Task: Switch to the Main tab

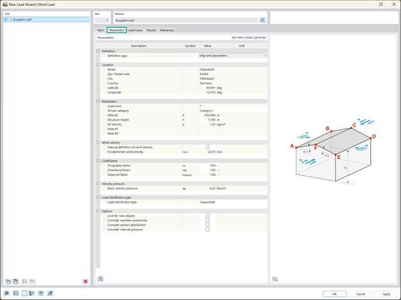Action: (100, 30)
